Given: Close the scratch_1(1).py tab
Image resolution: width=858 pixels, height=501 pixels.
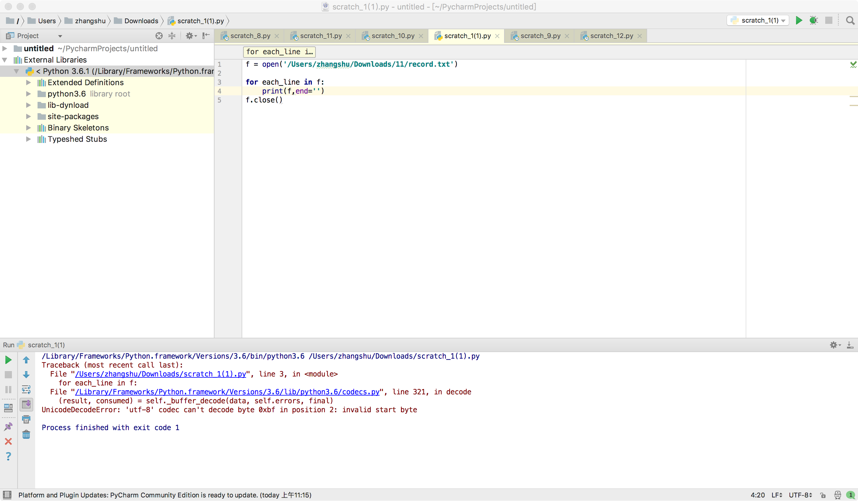Looking at the screenshot, I should [498, 36].
